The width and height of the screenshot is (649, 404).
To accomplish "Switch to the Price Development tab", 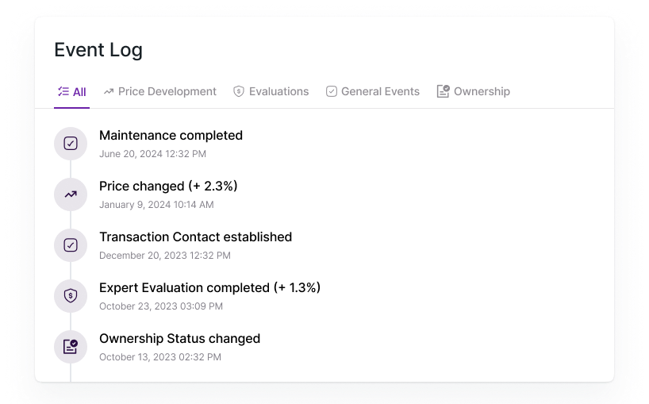I will 159,91.
